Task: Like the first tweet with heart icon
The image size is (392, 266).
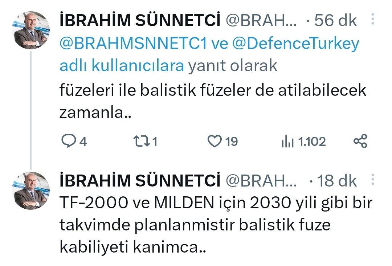Action: (215, 141)
